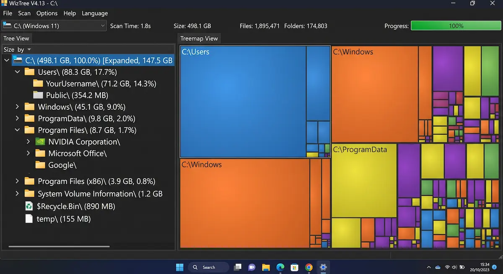Click the Size: 498.1 GB text
Image resolution: width=503 pixels, height=274 pixels.
192,26
